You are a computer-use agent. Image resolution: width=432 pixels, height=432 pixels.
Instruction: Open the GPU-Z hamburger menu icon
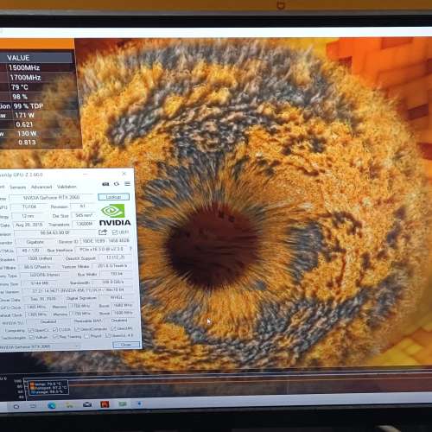pyautogui.click(x=127, y=183)
